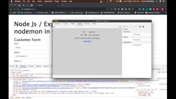Bookmark this page with star icon
The image size is (176, 99).
click(107, 9)
